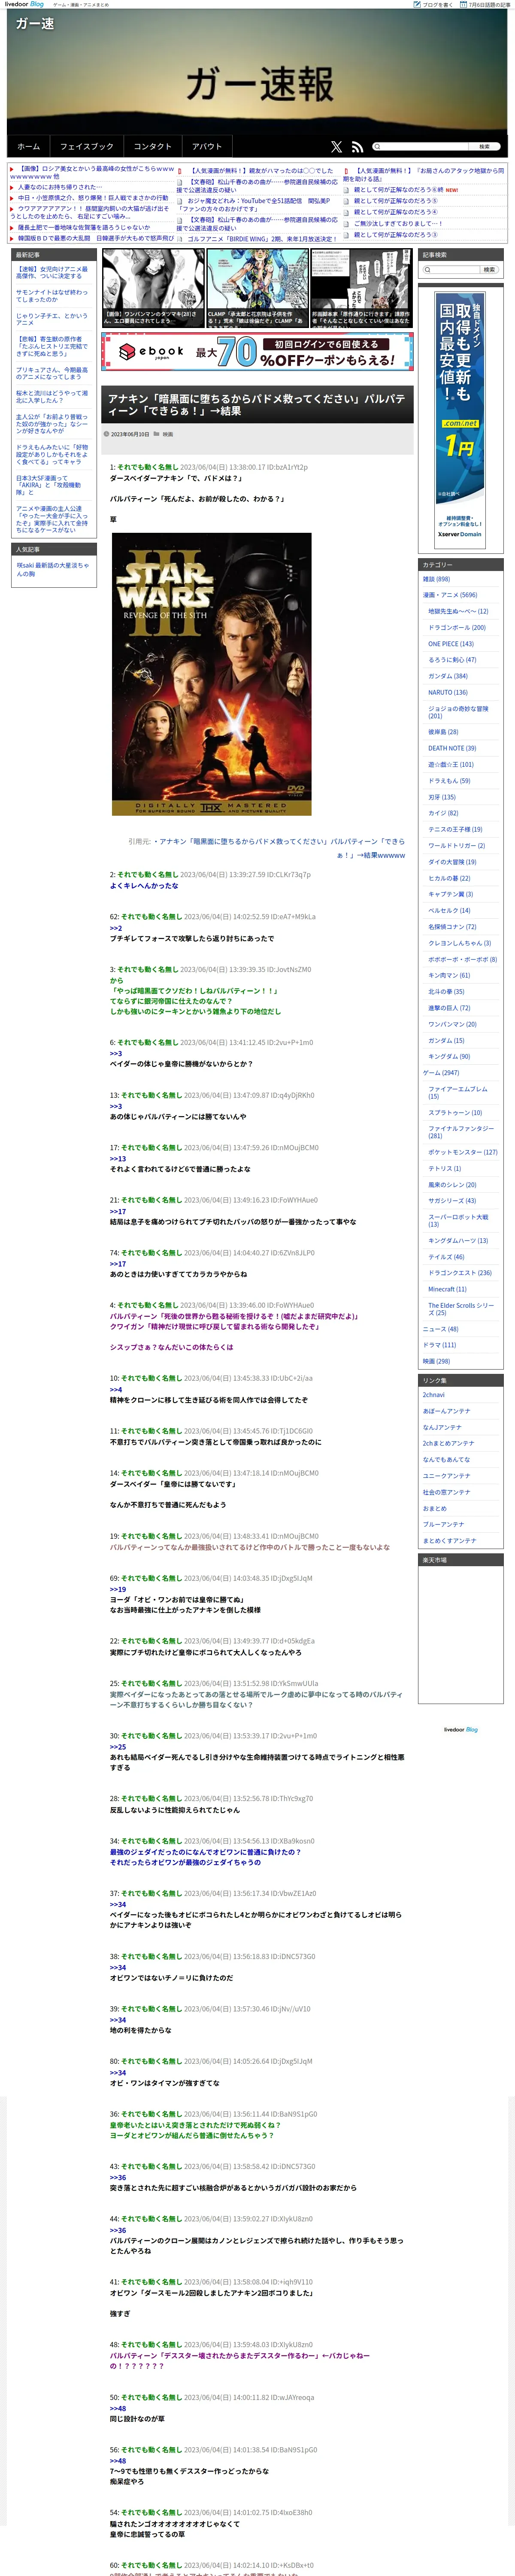The height and width of the screenshot is (2576, 515).
Task: Open the ゲーム (2947) category
Action: [441, 1073]
